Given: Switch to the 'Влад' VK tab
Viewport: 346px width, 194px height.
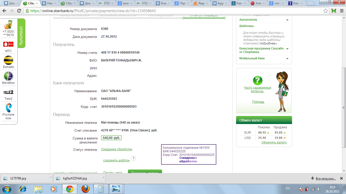Looking at the screenshot, I should point(163,4).
